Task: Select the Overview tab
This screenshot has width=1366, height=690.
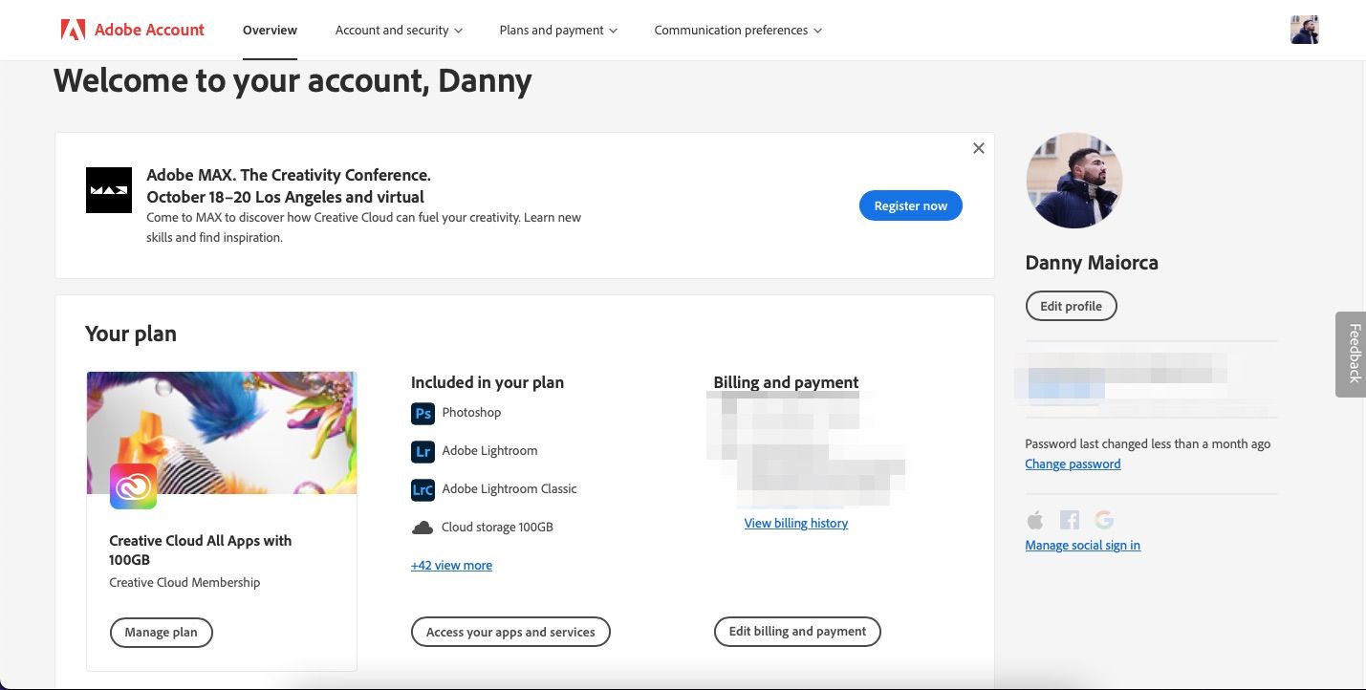Action: tap(270, 31)
